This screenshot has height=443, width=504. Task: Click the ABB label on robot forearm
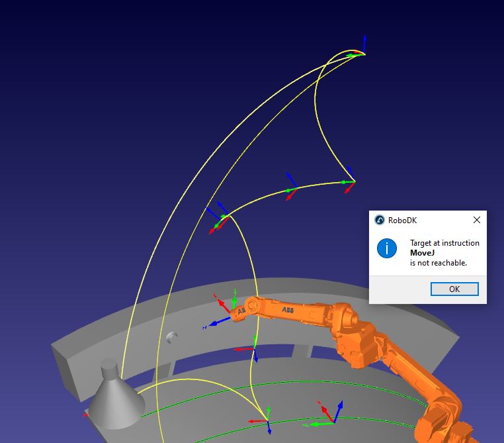click(x=288, y=309)
